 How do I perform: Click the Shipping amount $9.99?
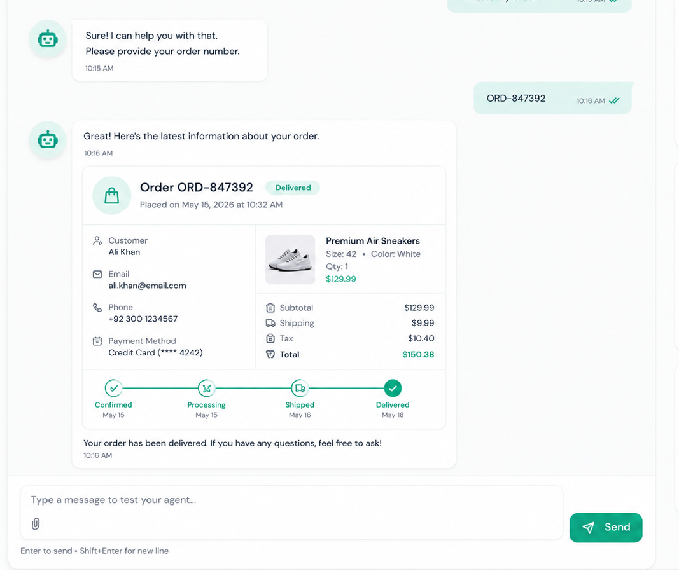pos(423,323)
